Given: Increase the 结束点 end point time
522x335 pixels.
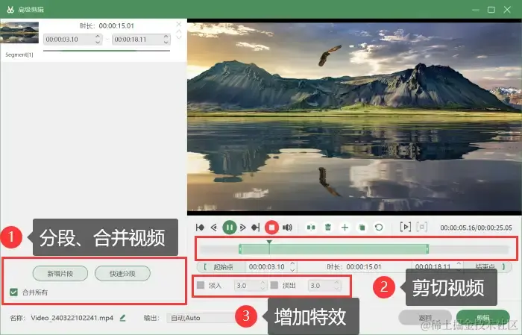Looking at the screenshot, I should click(x=459, y=263).
